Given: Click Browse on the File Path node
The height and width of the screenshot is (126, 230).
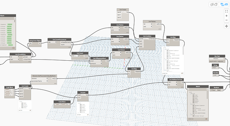Looking at the screenshot, I should [216, 59].
